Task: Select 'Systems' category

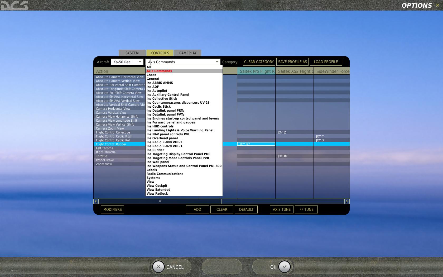Action: click(184, 178)
